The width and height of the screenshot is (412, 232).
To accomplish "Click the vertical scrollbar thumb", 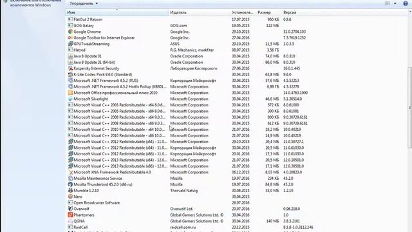I will pos(409,108).
